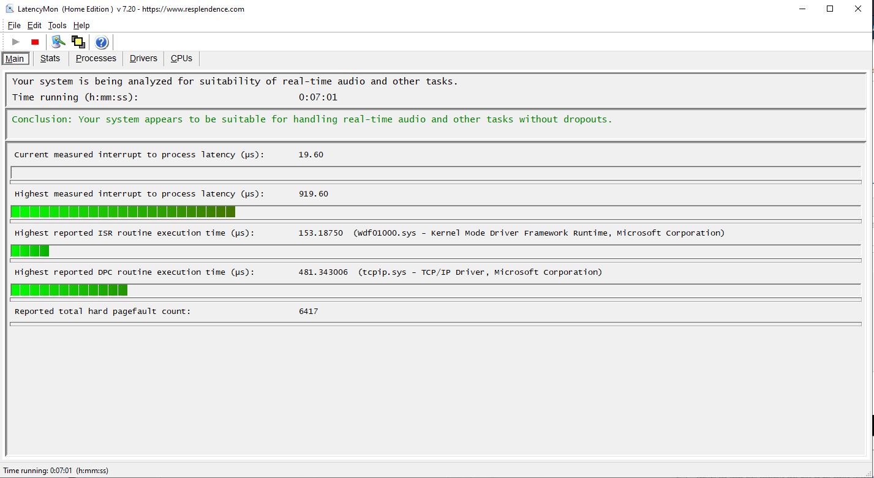Click 'Your system is being analyzed' message

235,81
